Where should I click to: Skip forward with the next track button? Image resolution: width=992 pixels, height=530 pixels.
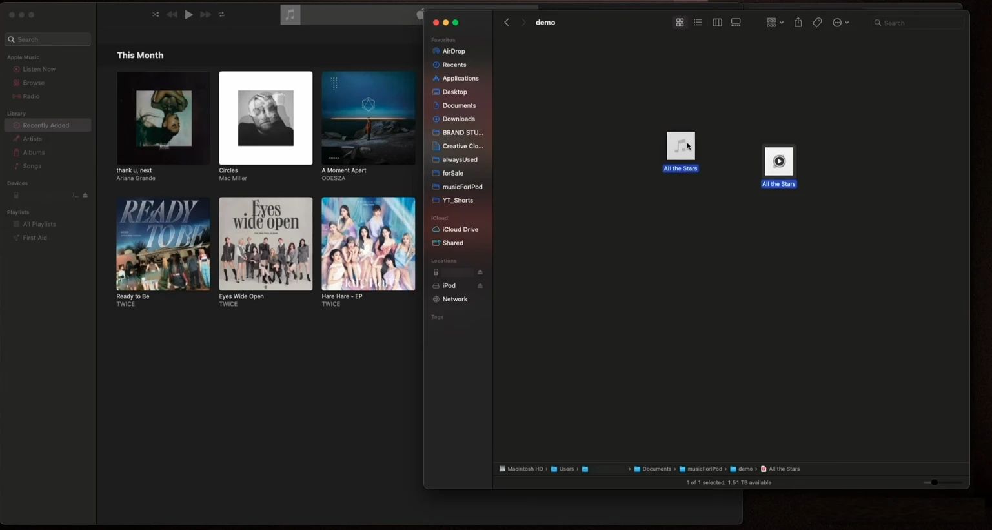point(205,14)
